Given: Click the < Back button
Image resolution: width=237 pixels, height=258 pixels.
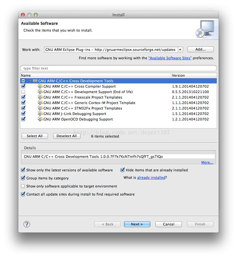Looking at the screenshot, I should pos(108,224).
